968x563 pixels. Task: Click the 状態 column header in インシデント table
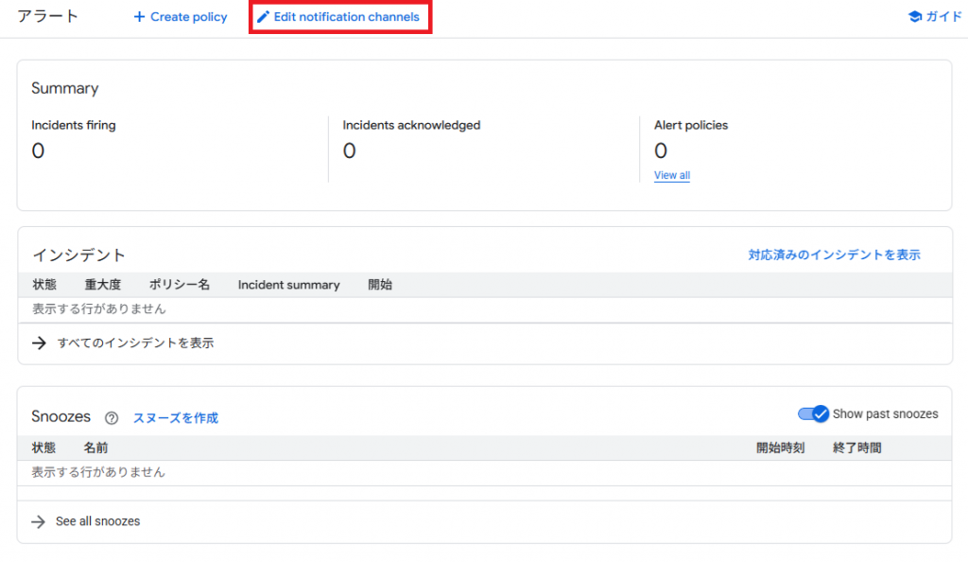coord(44,285)
